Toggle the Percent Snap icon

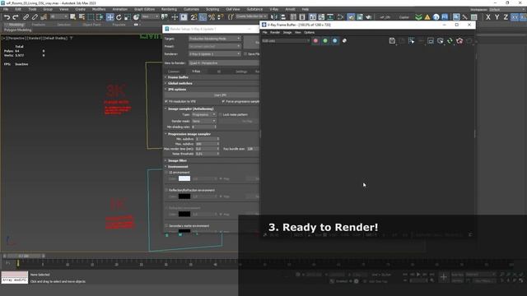(212, 16)
